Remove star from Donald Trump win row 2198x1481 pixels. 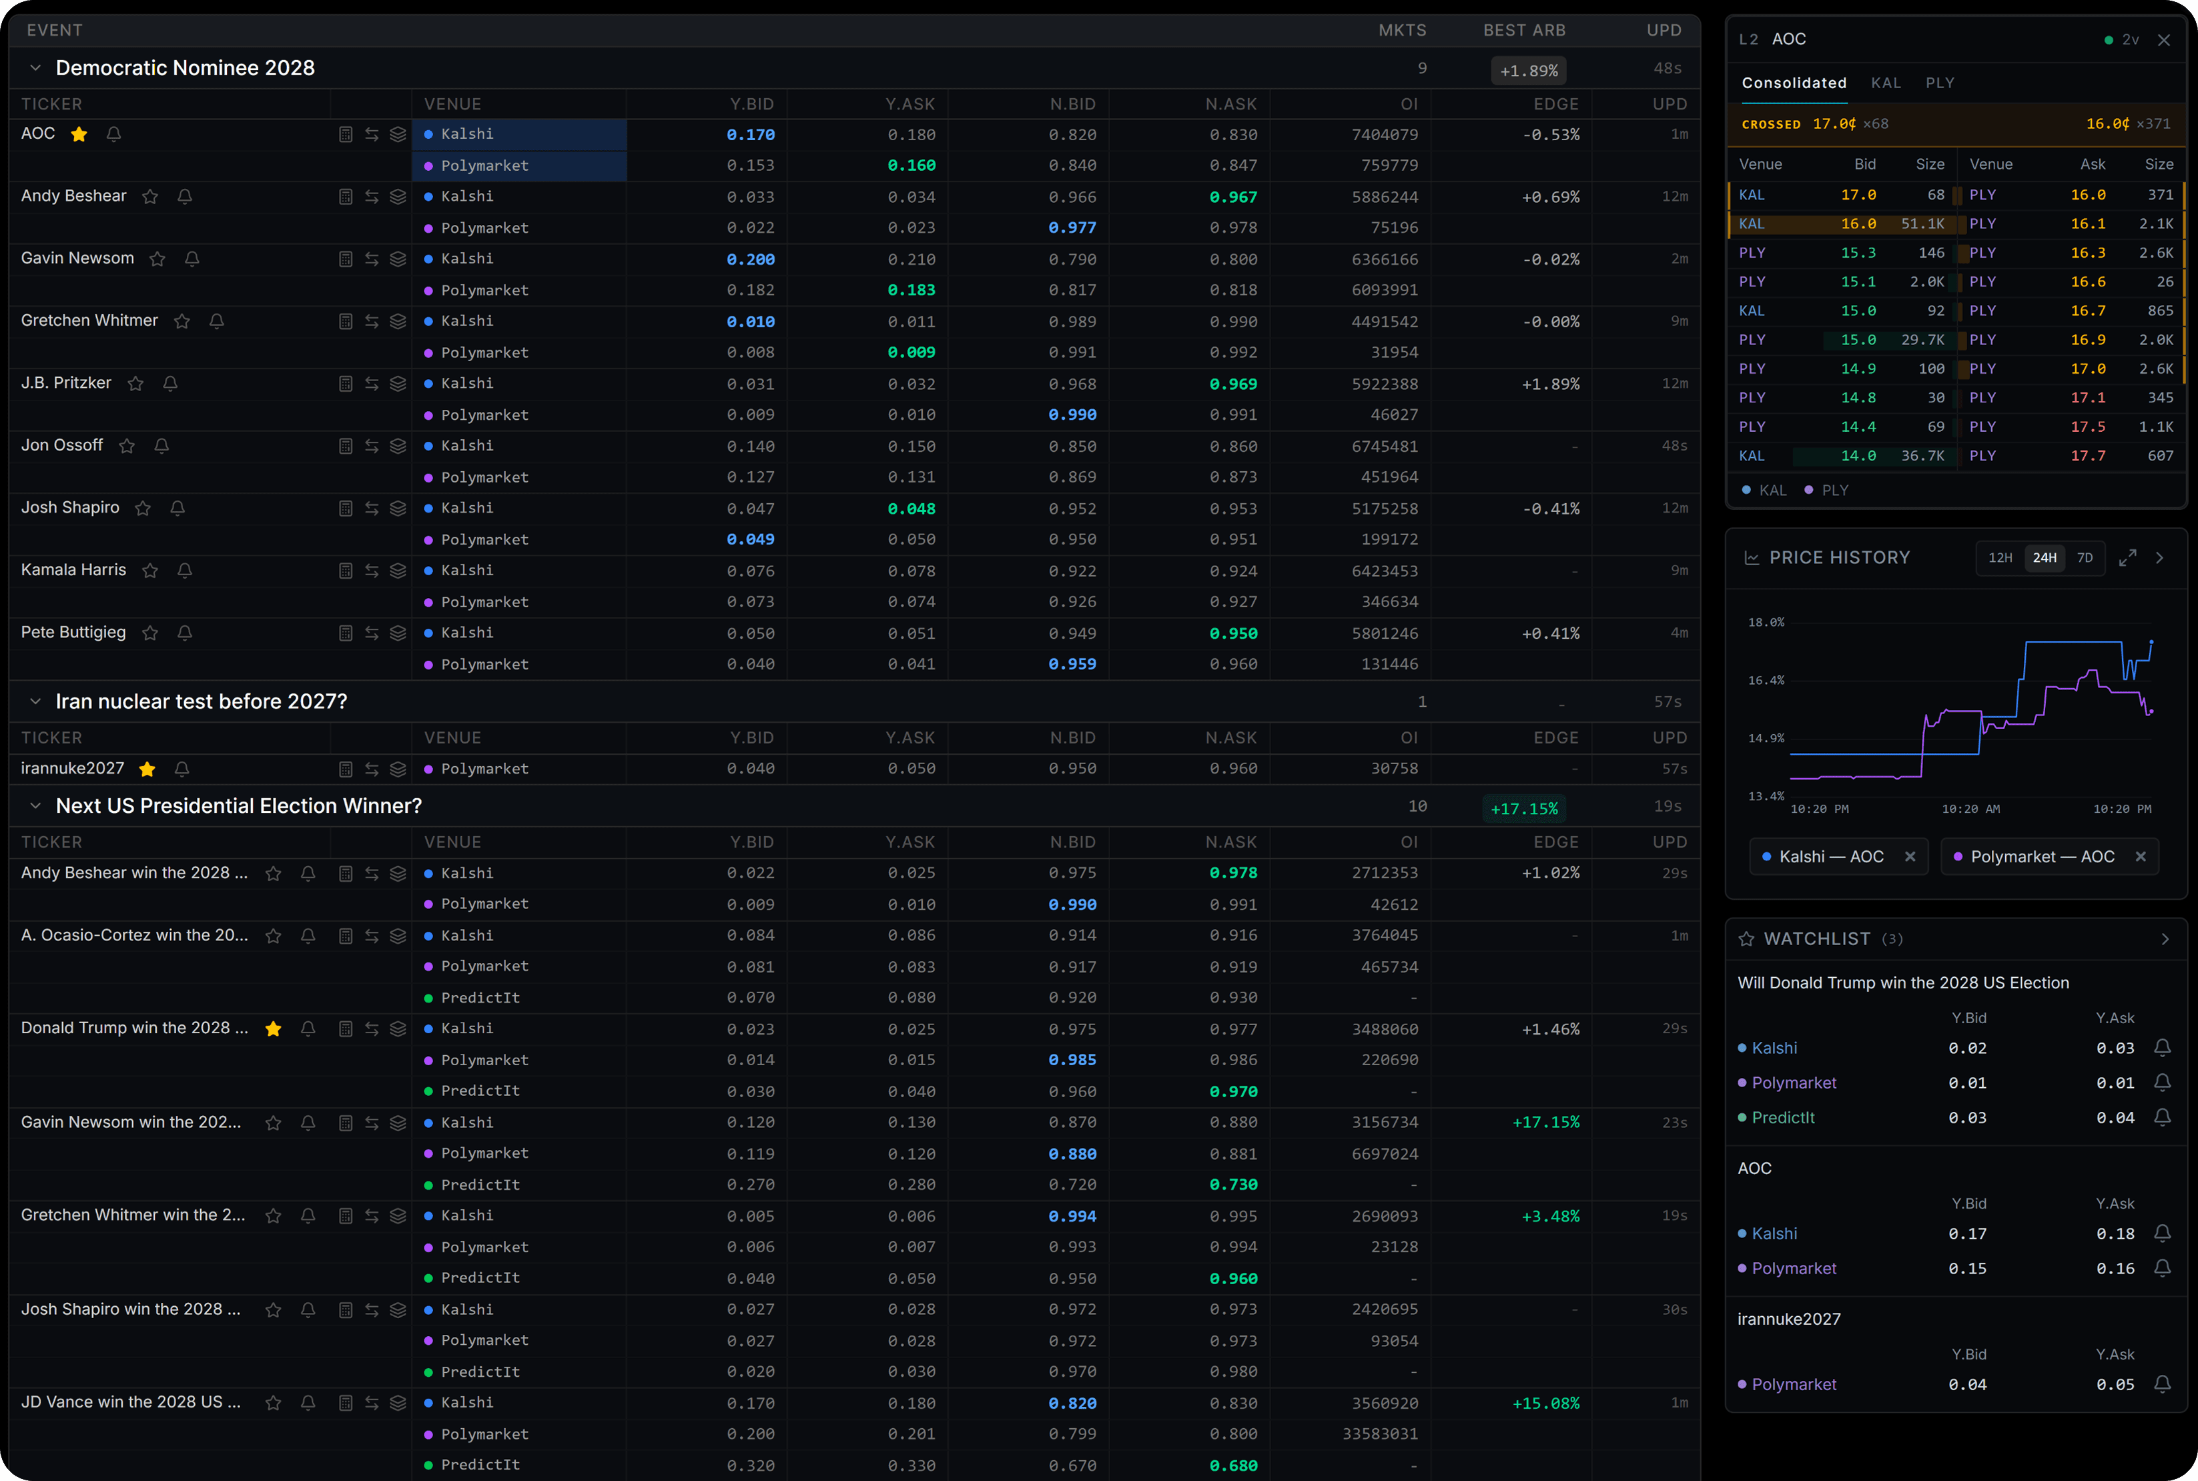(274, 1028)
